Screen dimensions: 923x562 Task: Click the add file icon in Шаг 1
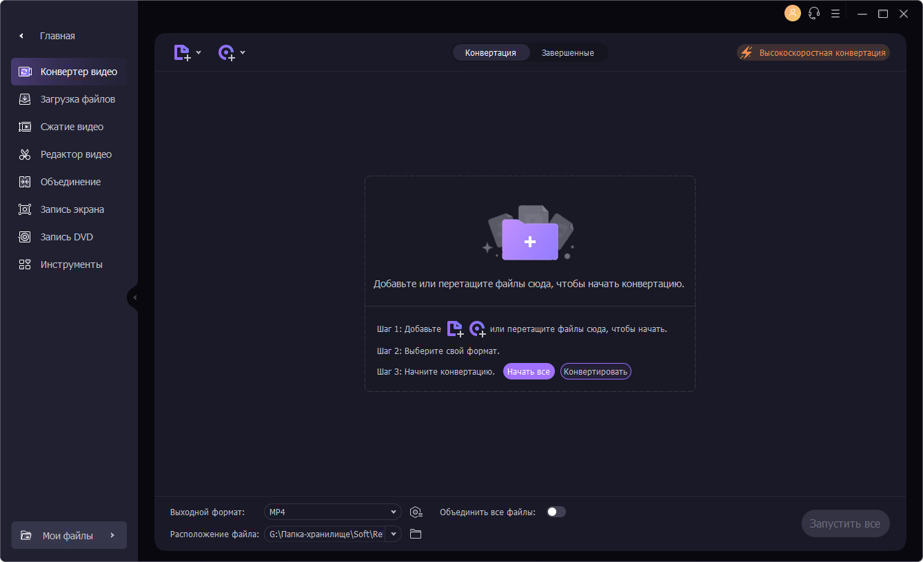(455, 329)
